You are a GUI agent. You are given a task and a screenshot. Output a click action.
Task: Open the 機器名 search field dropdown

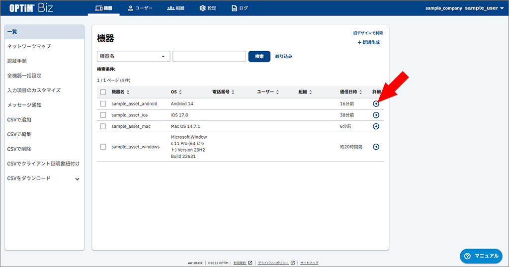133,56
